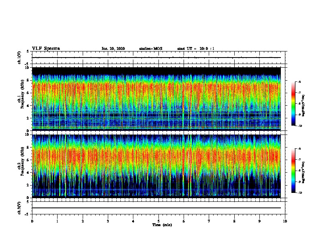Click the "Time (min)" axis label
Viewport: 321px width, 248px height.
[162, 225]
